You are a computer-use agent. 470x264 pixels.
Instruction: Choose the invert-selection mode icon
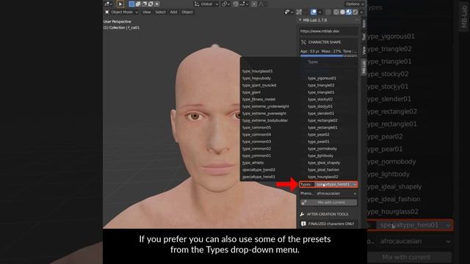coord(151,4)
